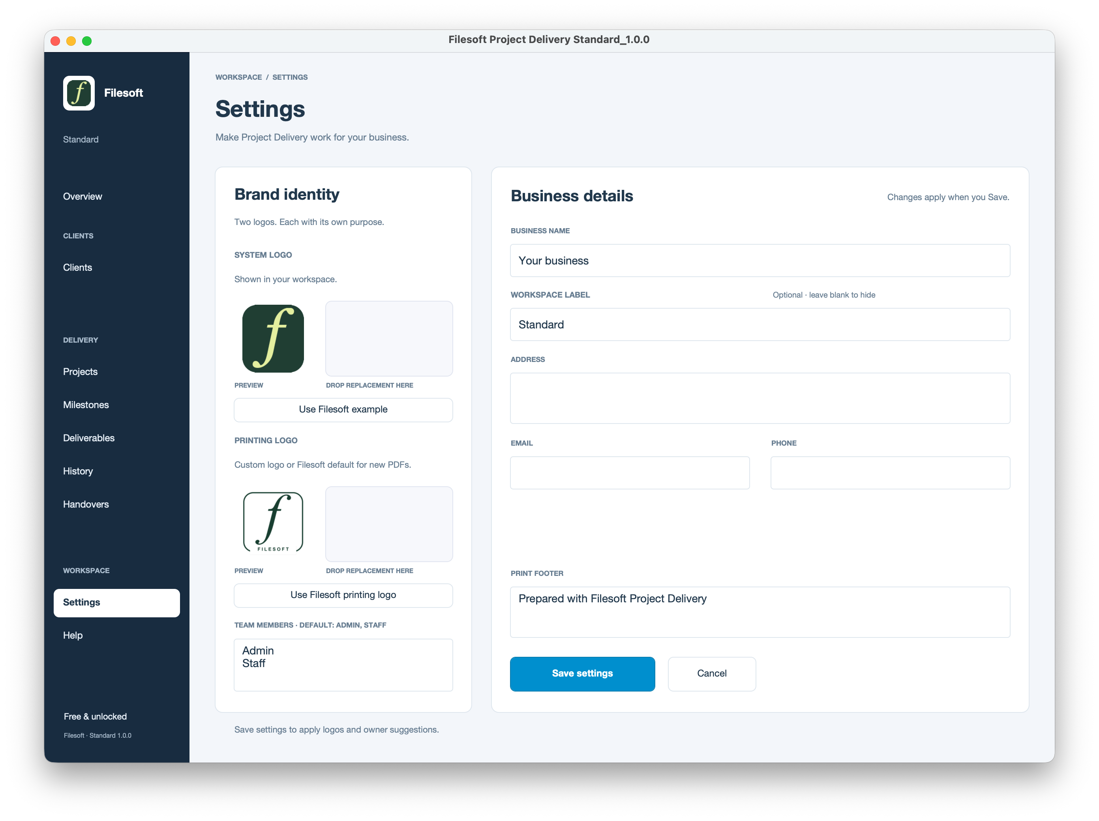Click the Filesoft name in the sidebar header

click(x=124, y=93)
